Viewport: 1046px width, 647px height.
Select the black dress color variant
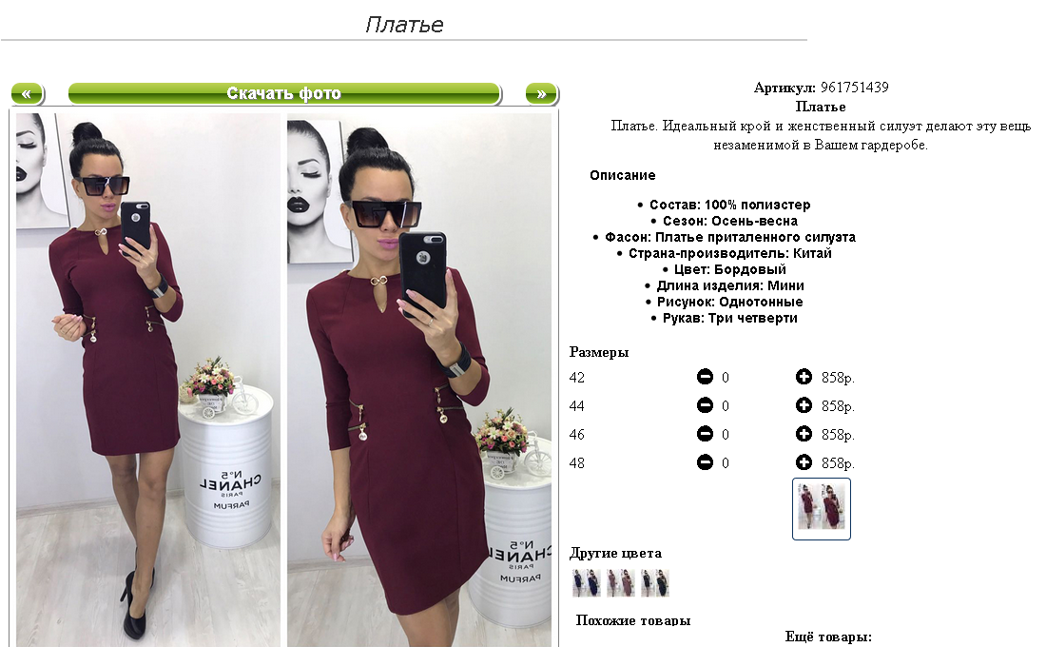tap(654, 583)
